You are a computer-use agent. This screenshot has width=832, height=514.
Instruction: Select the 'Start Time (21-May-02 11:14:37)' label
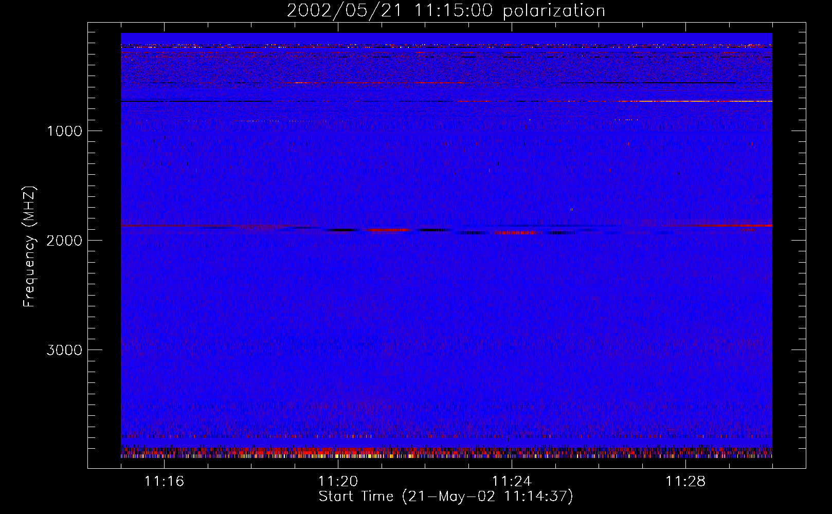[x=446, y=497]
